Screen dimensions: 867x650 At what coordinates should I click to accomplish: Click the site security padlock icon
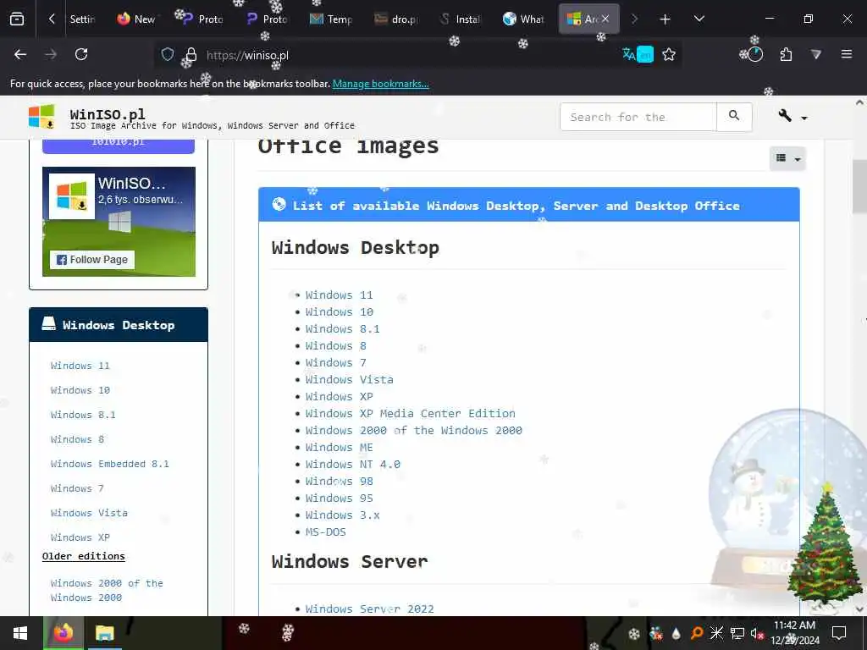(191, 55)
